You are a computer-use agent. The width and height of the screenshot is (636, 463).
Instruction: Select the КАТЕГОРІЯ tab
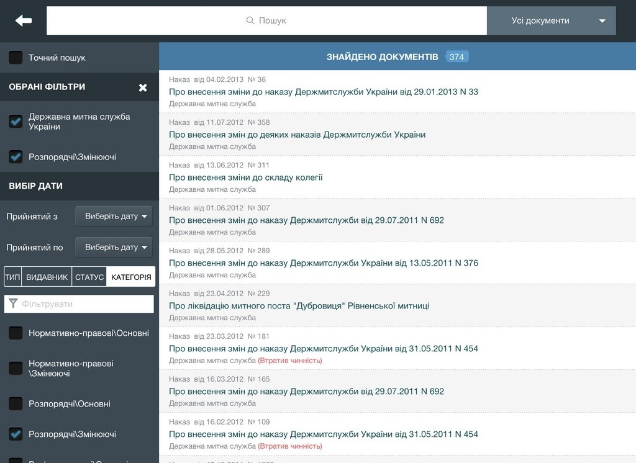tap(131, 277)
